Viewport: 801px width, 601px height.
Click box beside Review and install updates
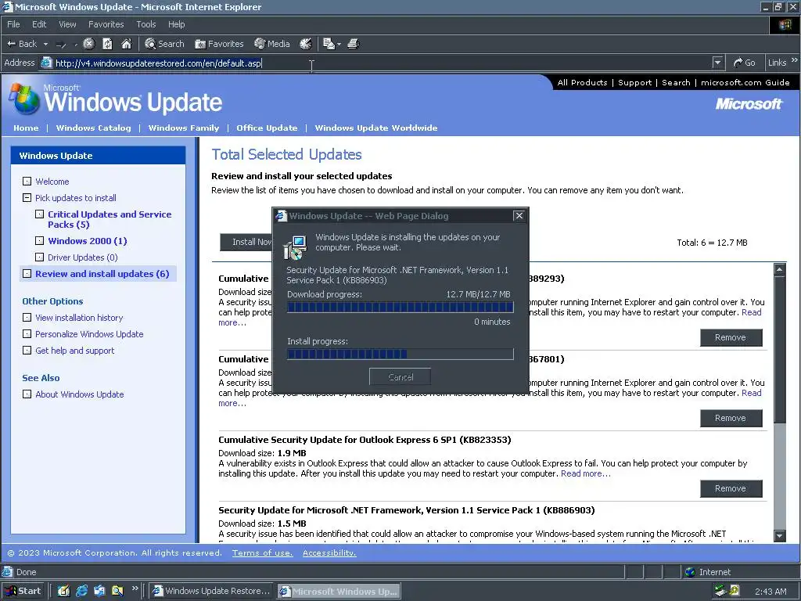click(x=27, y=273)
